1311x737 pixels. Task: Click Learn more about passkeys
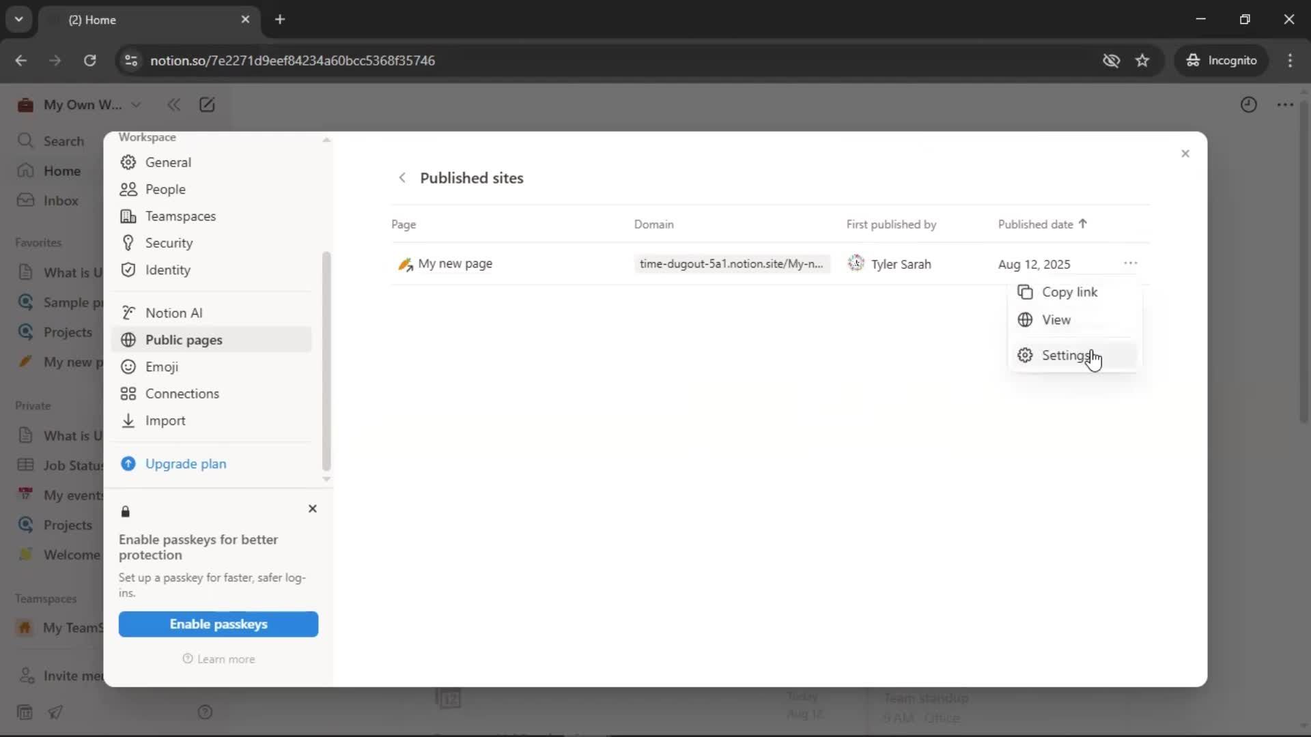[218, 659]
